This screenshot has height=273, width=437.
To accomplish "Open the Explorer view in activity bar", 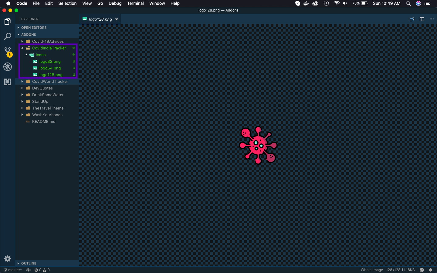I will [8, 22].
